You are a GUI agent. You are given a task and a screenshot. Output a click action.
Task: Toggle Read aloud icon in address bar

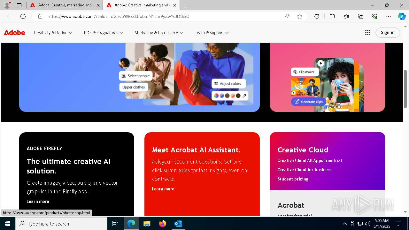point(287,16)
